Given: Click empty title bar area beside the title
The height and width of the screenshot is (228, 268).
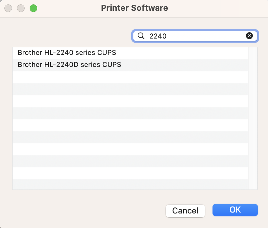Looking at the screenshot, I should point(214,8).
